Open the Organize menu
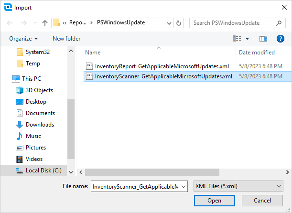This screenshot has width=292, height=213. click(23, 39)
